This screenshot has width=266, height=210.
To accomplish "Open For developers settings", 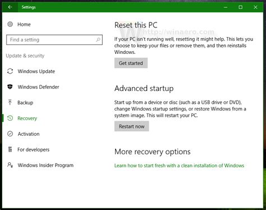I will 34,149.
